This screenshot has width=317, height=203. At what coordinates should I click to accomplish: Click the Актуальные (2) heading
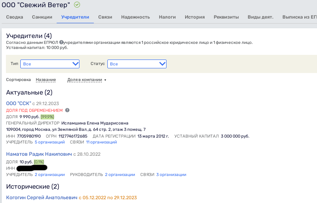tap(29, 92)
